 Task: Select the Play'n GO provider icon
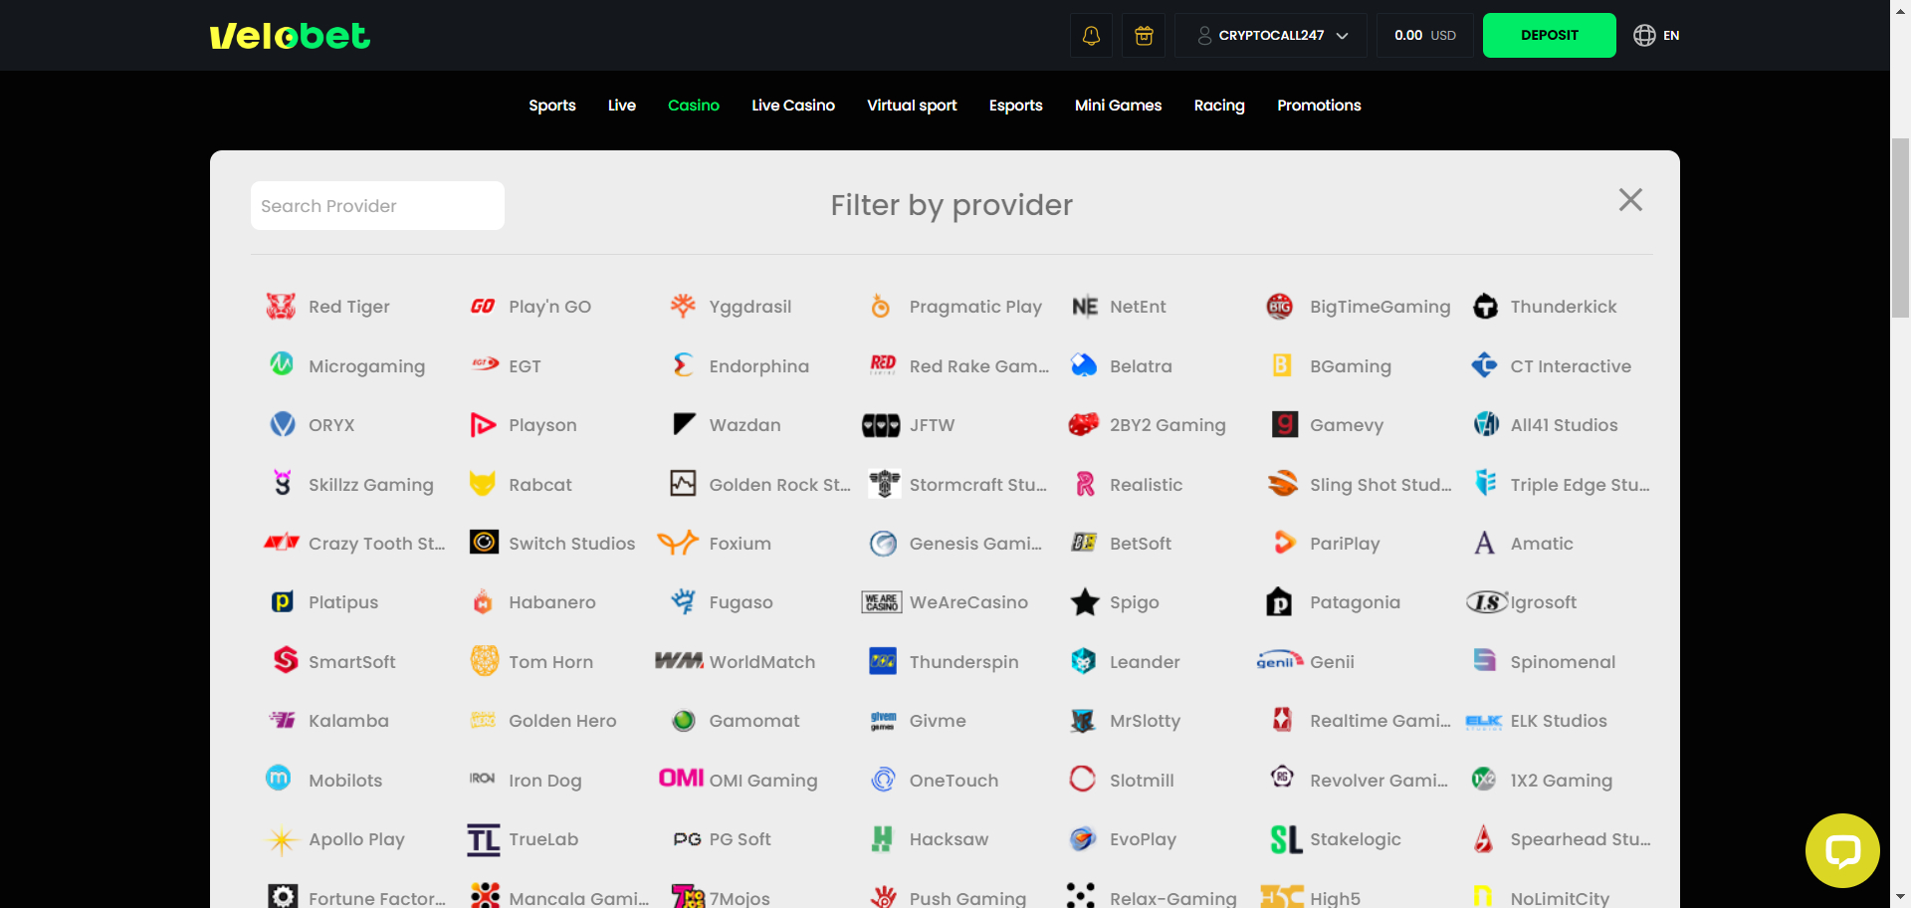[x=483, y=307]
